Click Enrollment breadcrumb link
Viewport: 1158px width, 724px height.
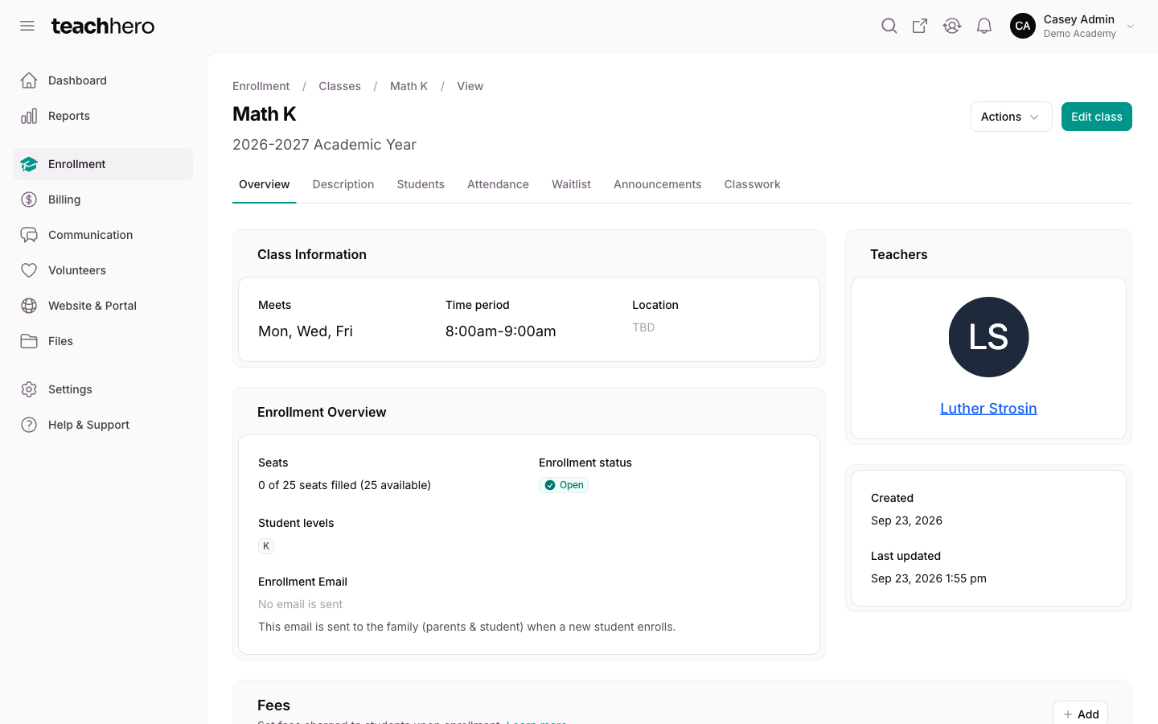point(261,86)
